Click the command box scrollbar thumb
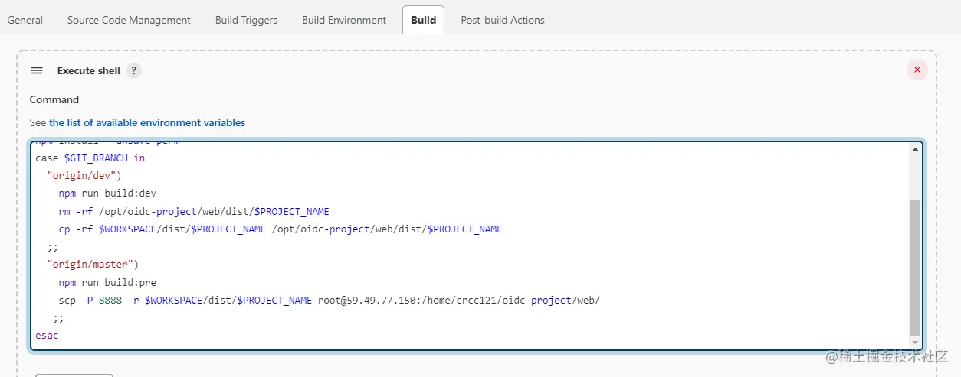 (915, 268)
